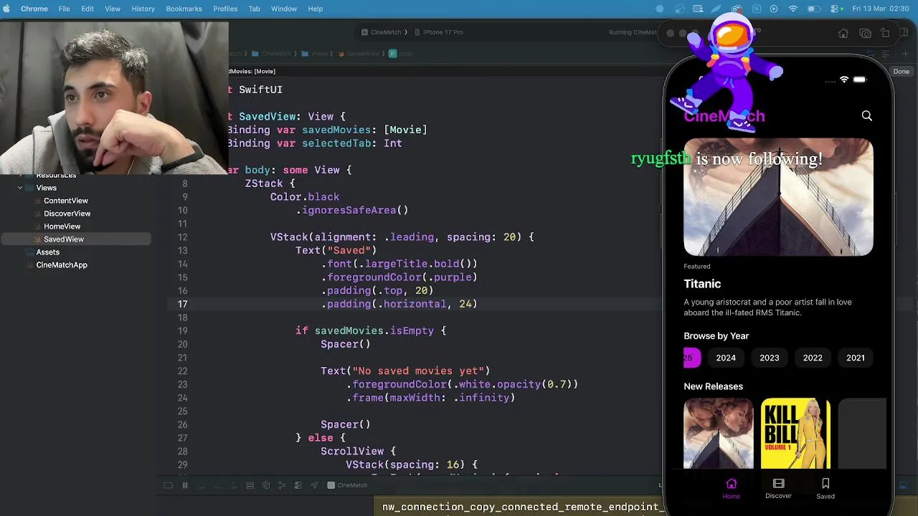
Task: Click the pause debugging button in Xcode
Action: [x=184, y=485]
